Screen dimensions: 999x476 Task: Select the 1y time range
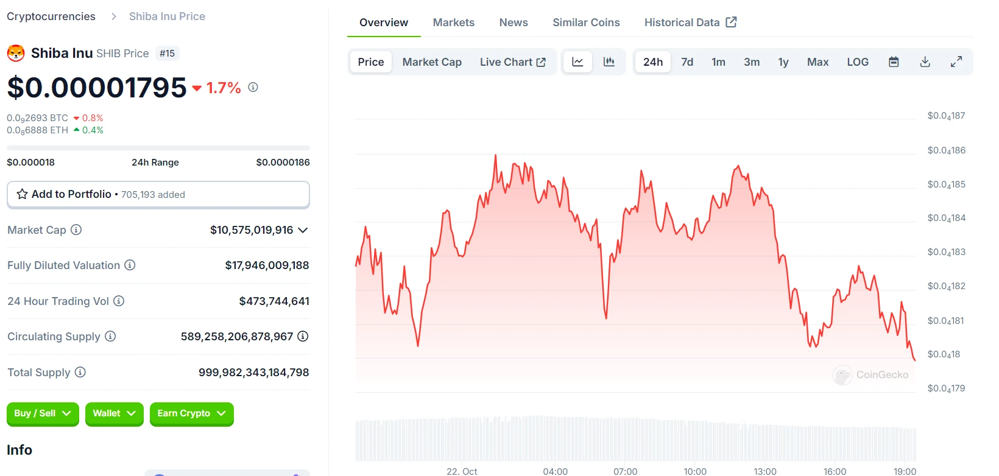coord(783,62)
